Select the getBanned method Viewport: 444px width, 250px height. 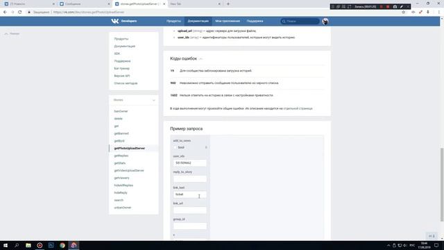121,133
